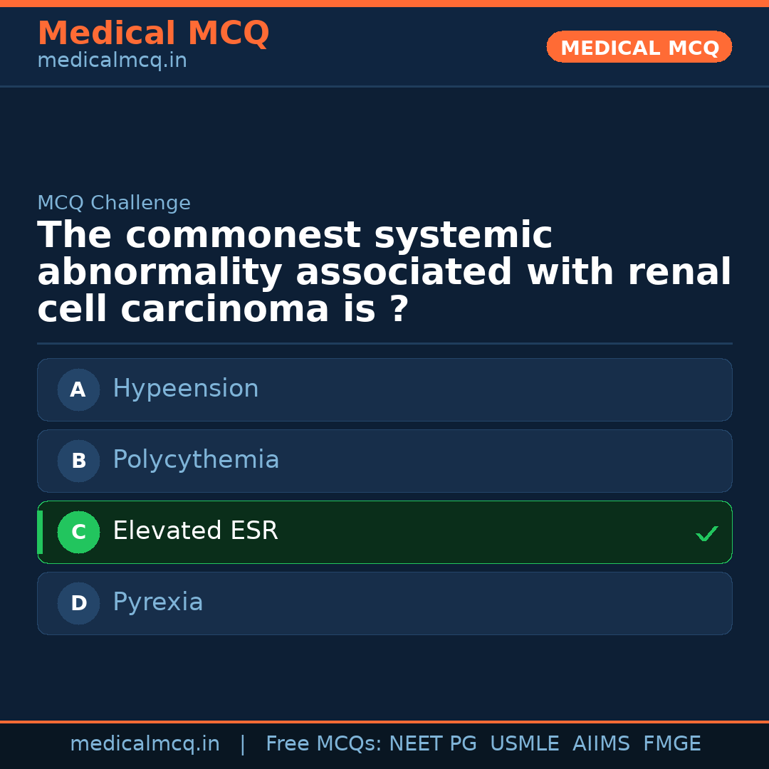Click the renal cell carcinoma question text
Image resolution: width=769 pixels, height=769 pixels.
(x=384, y=272)
